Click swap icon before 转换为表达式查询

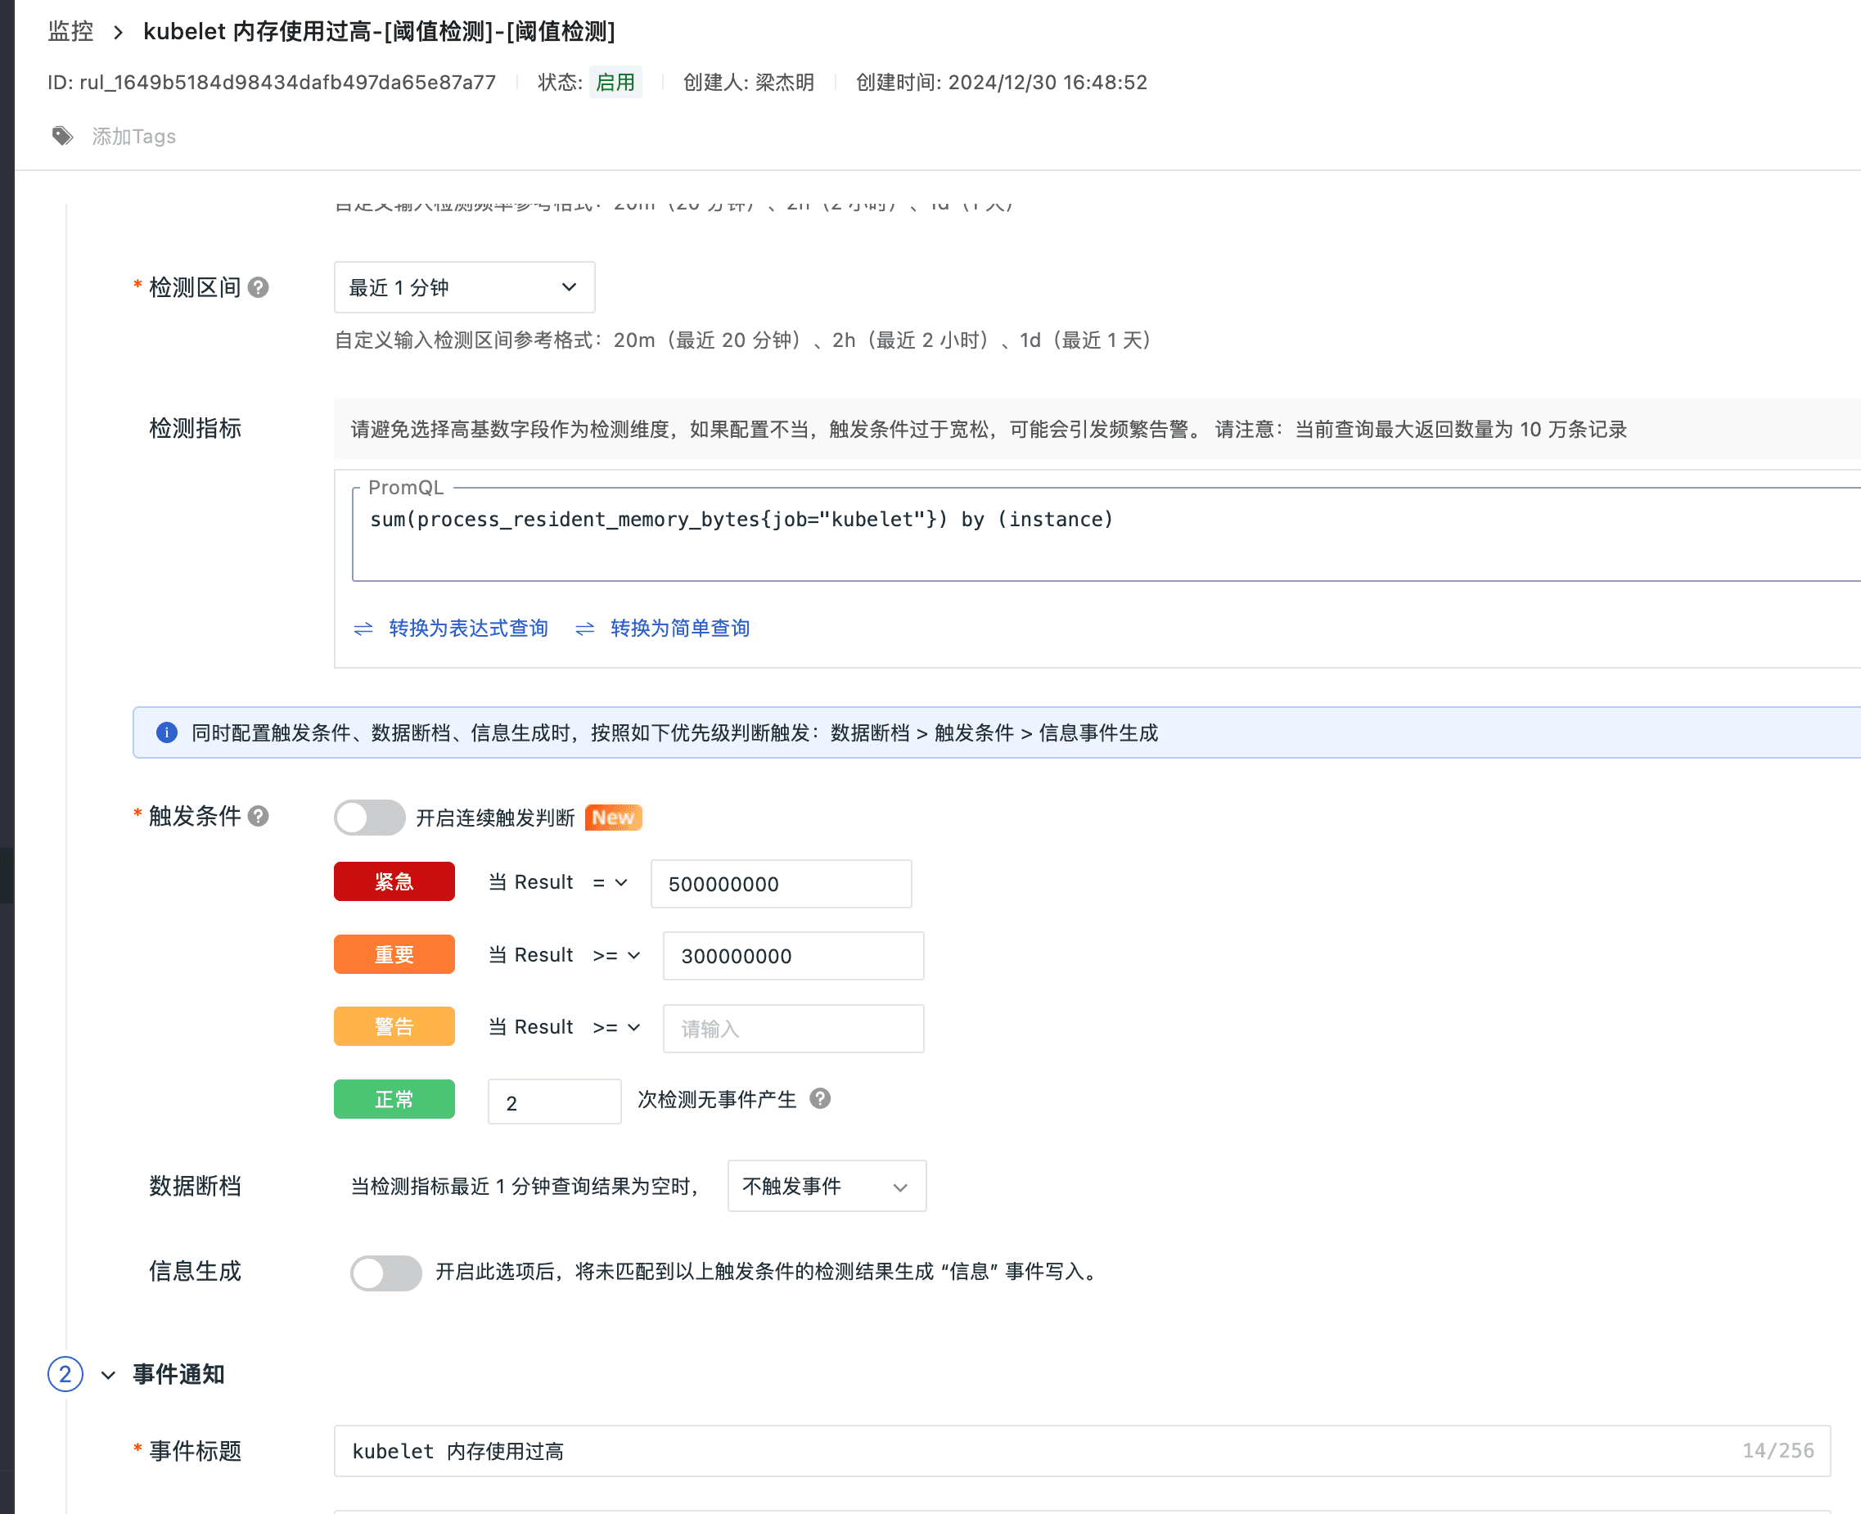click(363, 629)
